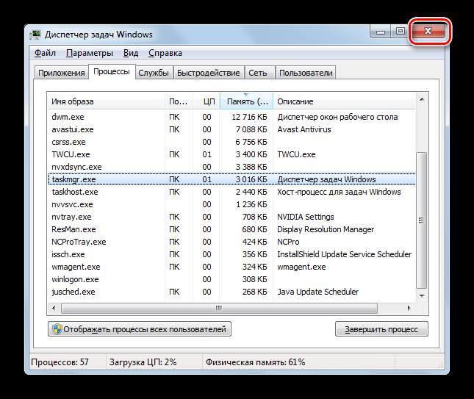Open the Быстродействие tab
The image size is (474, 399).
coord(208,73)
